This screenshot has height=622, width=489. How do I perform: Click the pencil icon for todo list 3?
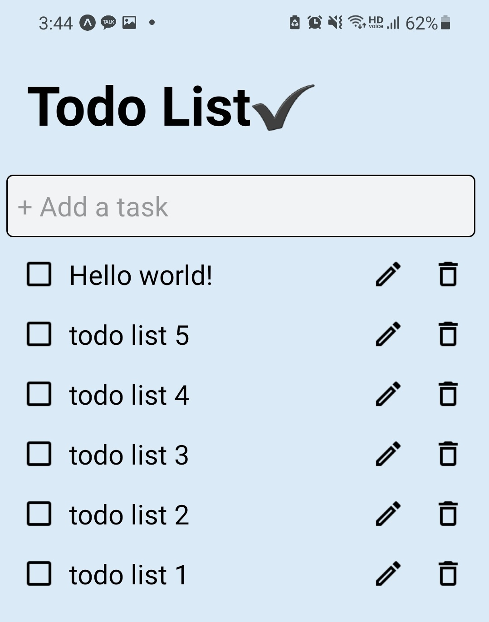tap(387, 455)
